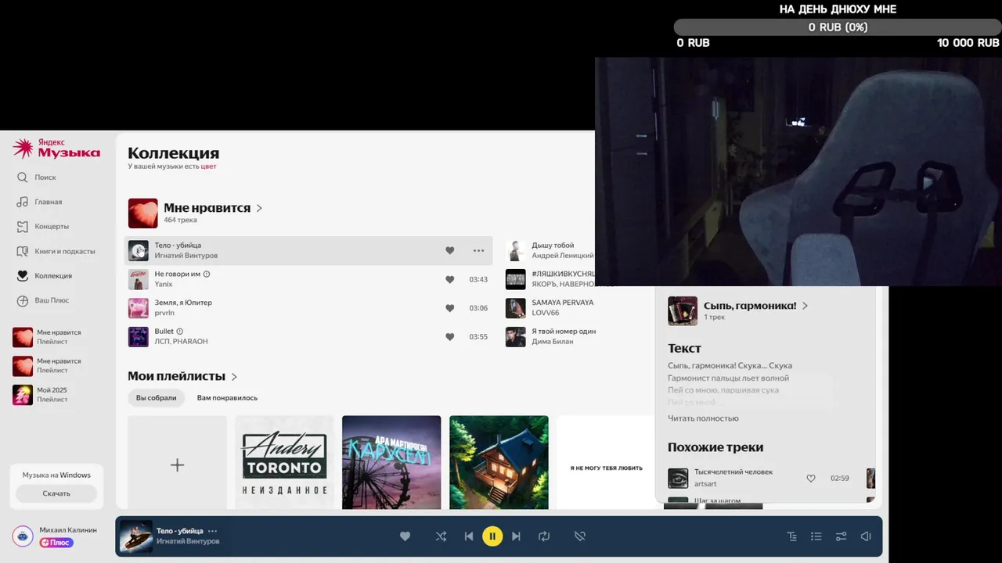Unlike the track Не говори им
Viewport: 1002px width, 563px height.
[x=449, y=279]
